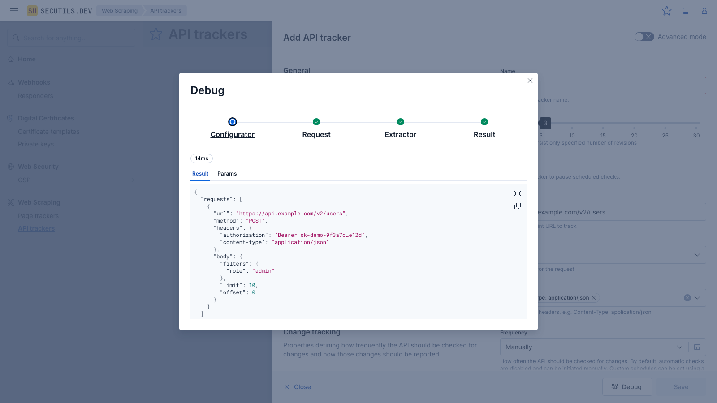This screenshot has width=717, height=403.
Task: Open the documentation book icon
Action: point(686,11)
